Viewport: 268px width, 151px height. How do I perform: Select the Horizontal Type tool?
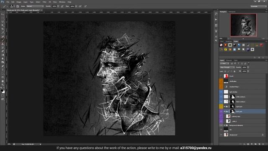coord(3,70)
